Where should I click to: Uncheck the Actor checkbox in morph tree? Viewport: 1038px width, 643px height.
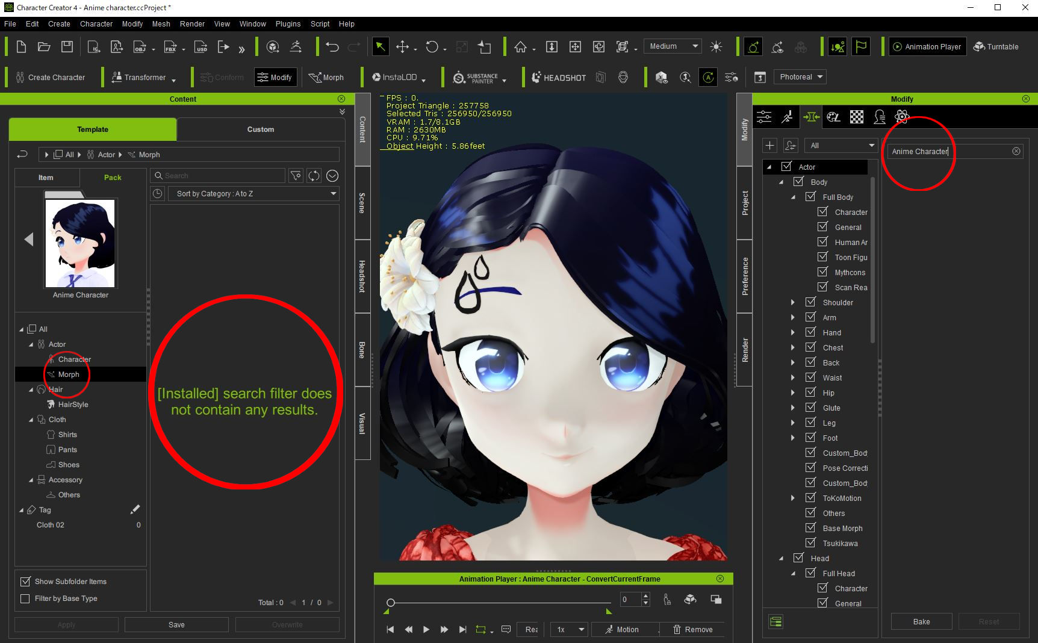(x=786, y=167)
